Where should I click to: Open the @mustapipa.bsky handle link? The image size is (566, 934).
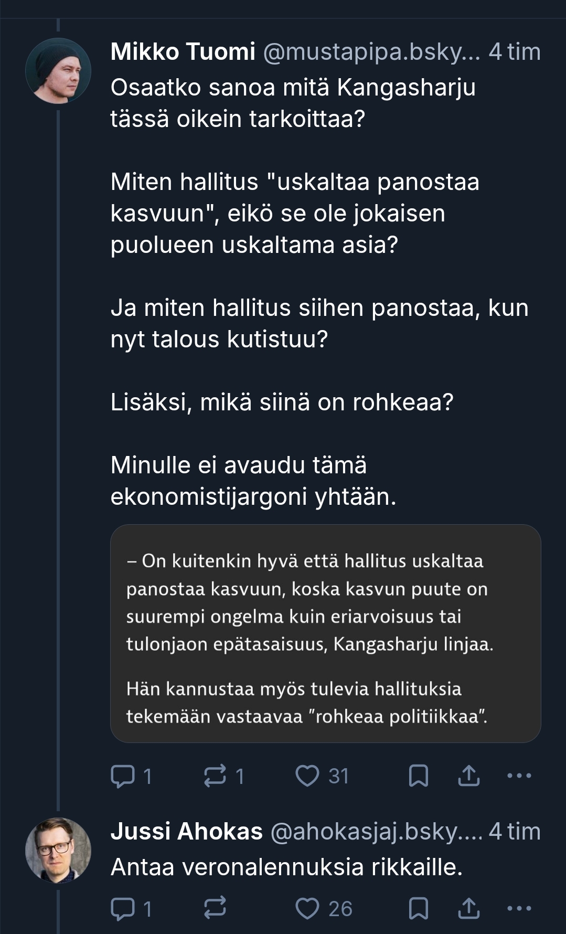pos(371,52)
